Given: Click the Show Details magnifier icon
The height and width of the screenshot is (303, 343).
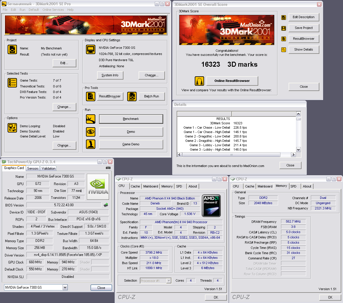Looking at the screenshot, I should 284,50.
